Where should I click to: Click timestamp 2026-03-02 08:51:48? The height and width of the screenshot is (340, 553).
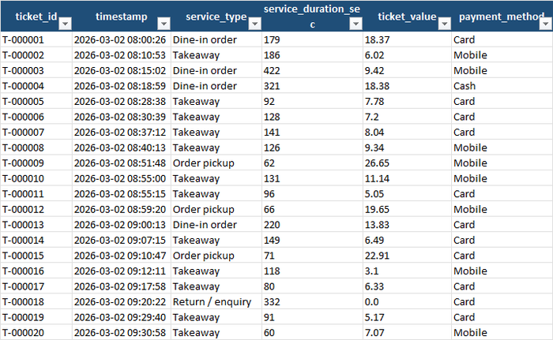(x=122, y=163)
